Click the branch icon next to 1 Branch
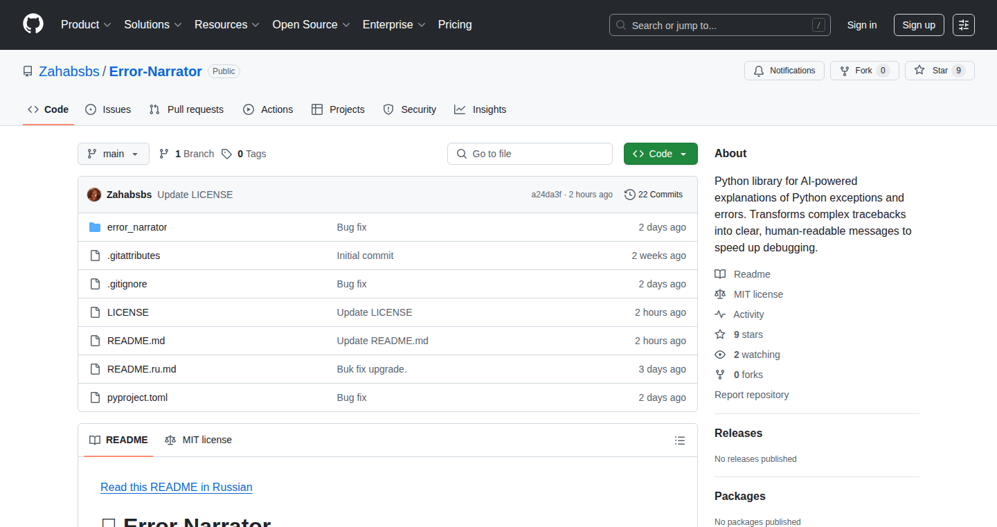The height and width of the screenshot is (527, 997). (164, 154)
